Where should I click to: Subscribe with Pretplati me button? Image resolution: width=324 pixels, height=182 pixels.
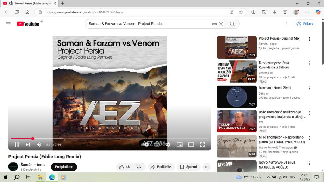point(64,167)
